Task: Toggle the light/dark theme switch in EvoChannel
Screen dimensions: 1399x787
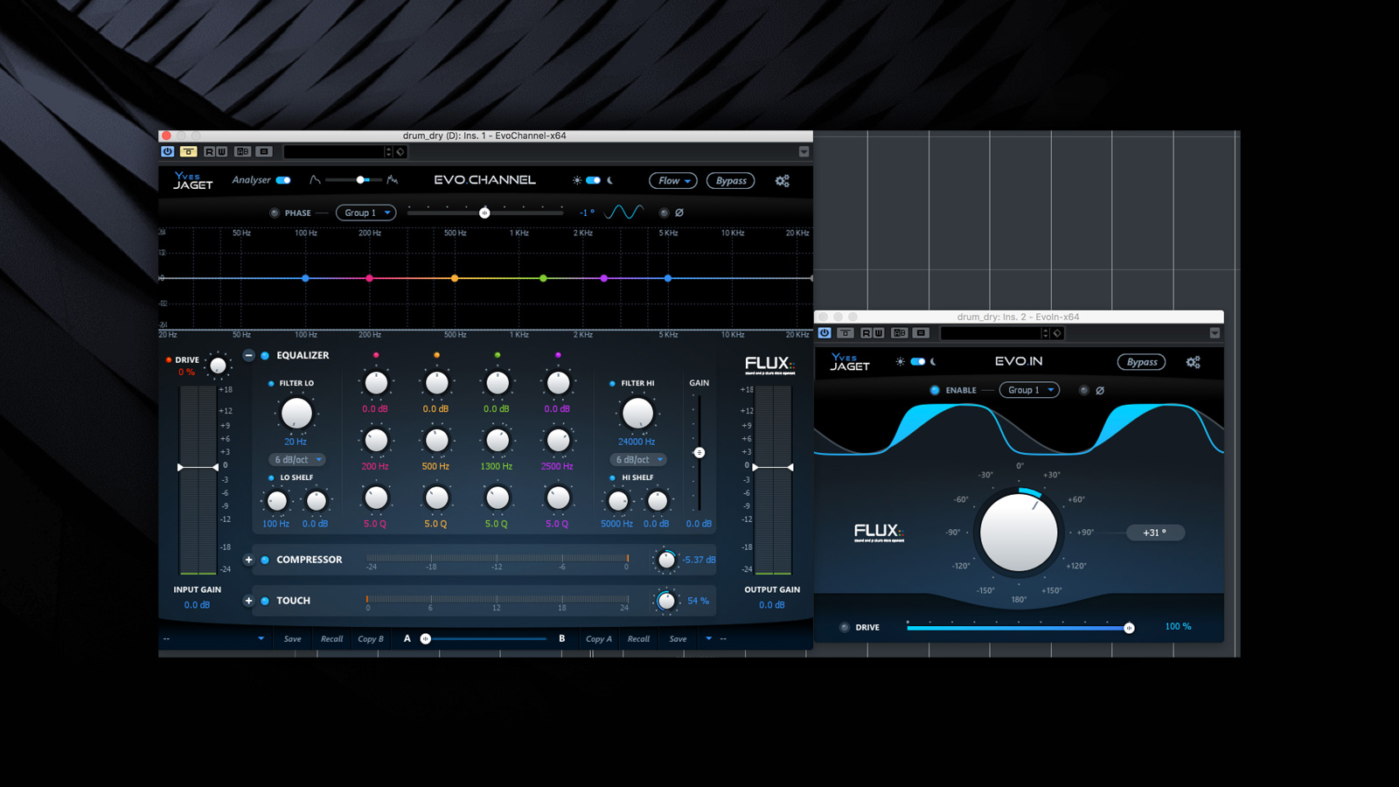Action: 594,180
